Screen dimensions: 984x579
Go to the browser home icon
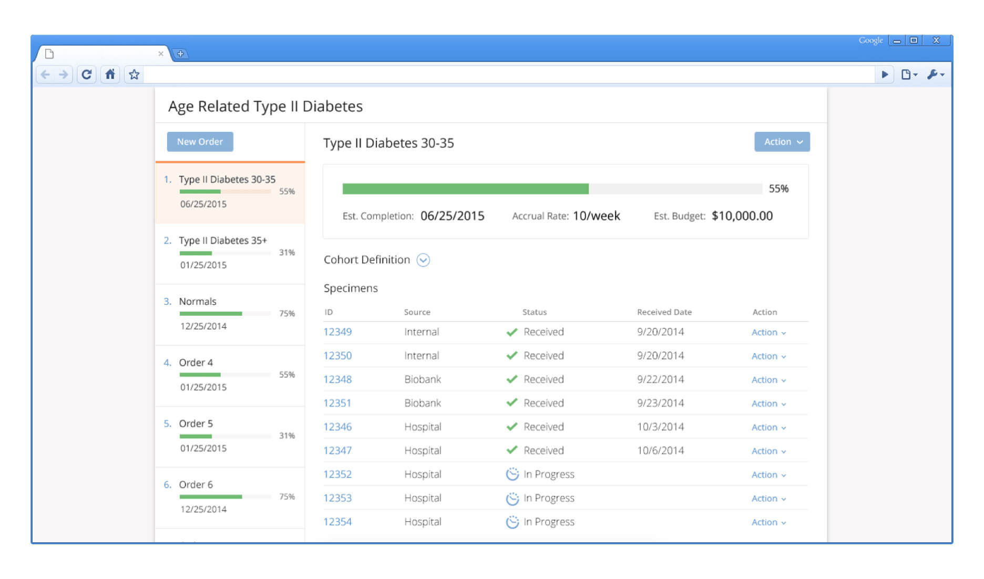[x=110, y=75]
